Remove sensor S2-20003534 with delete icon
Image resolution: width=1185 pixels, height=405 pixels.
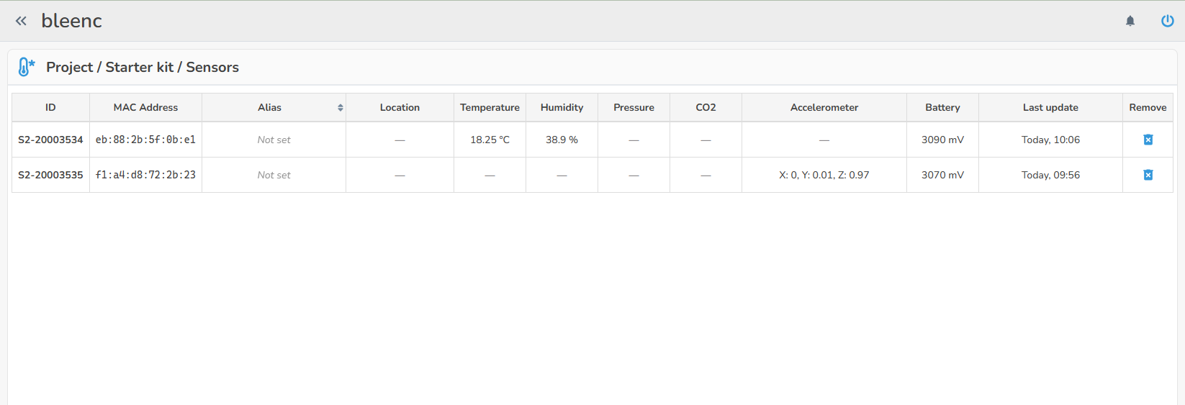pyautogui.click(x=1148, y=140)
